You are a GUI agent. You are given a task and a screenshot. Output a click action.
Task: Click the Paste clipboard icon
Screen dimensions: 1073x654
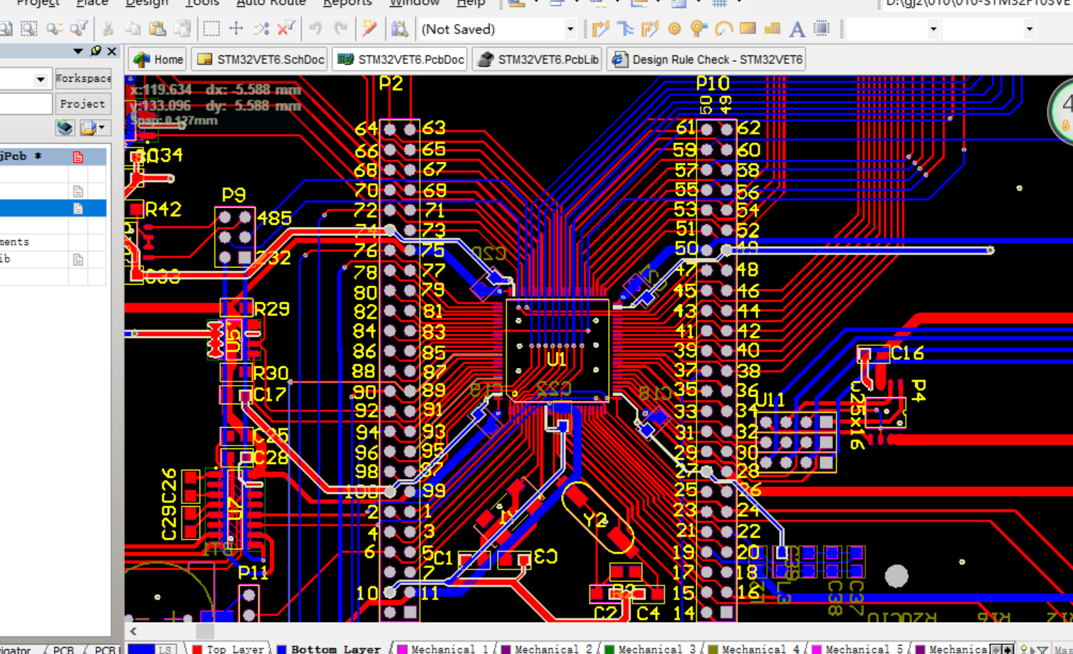click(x=157, y=29)
